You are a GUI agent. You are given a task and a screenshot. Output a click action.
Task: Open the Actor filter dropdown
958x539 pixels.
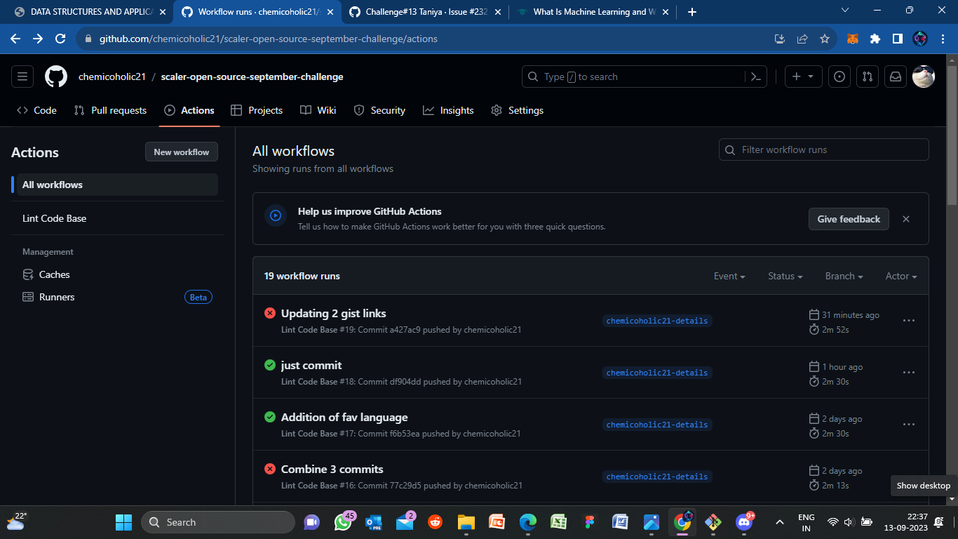[900, 276]
